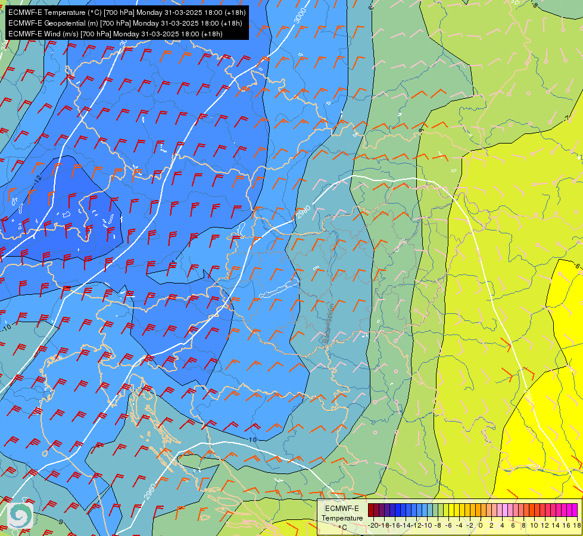The height and width of the screenshot is (536, 583).
Task: Click the -7 isotherm label on right edge
Action: point(566,119)
